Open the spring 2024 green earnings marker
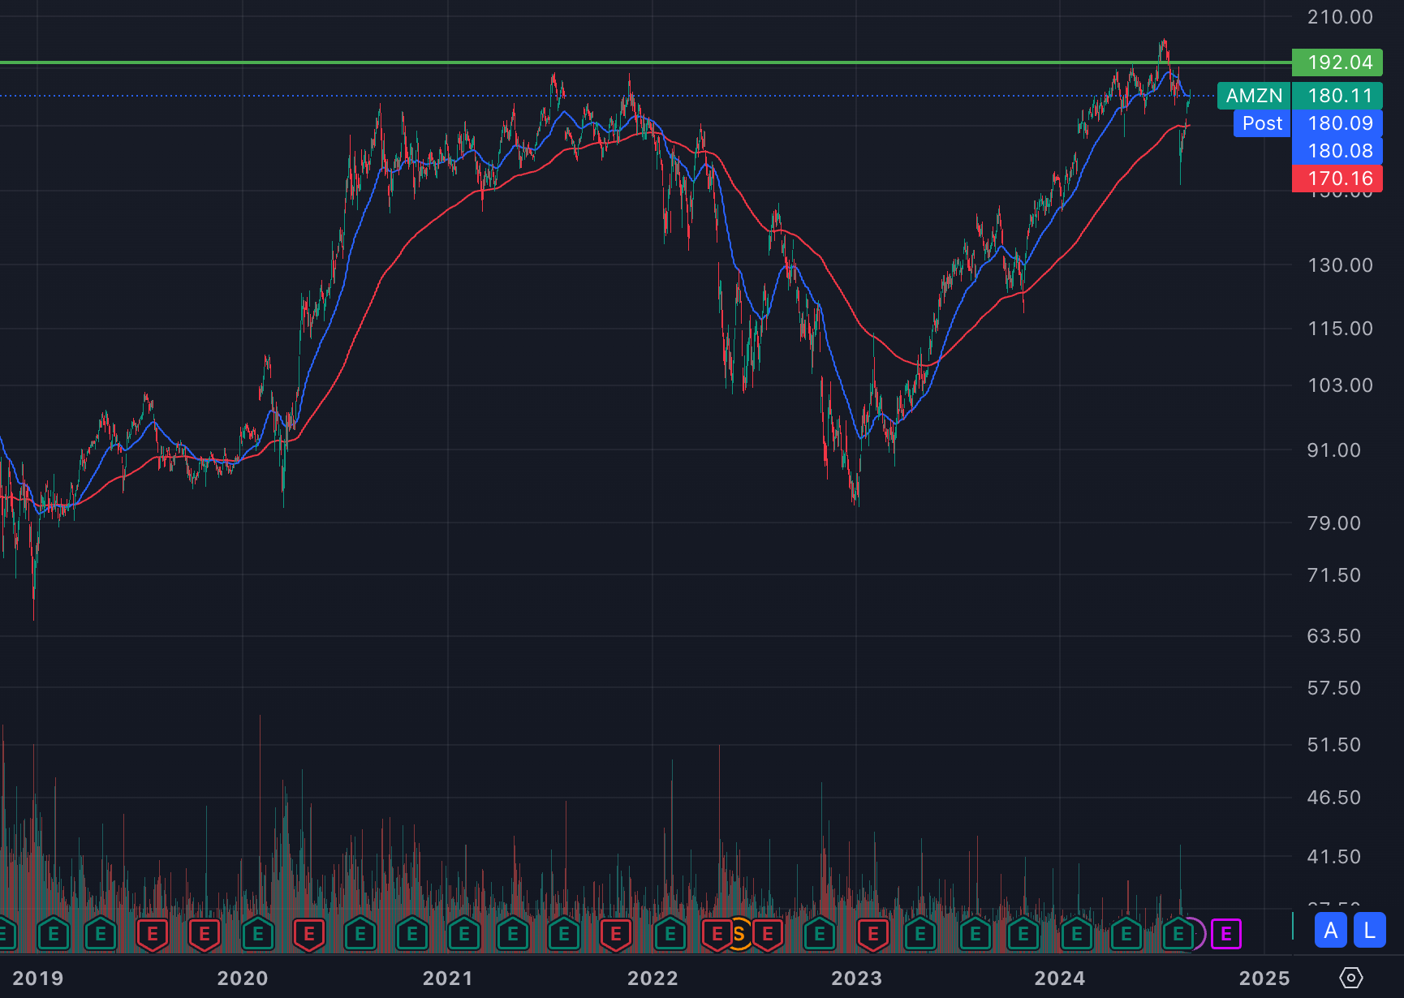The image size is (1404, 998). pyautogui.click(x=1126, y=934)
